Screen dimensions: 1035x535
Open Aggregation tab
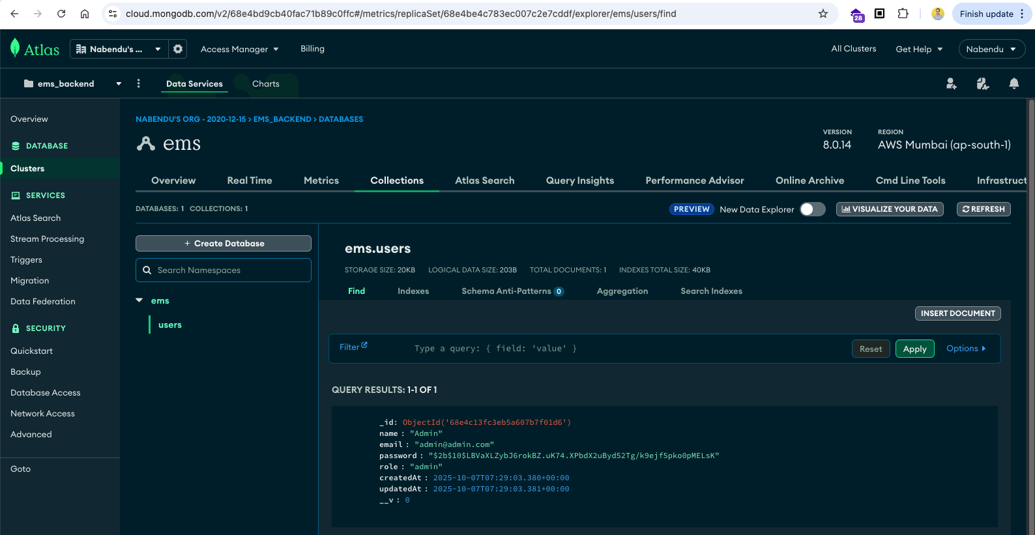[622, 291]
